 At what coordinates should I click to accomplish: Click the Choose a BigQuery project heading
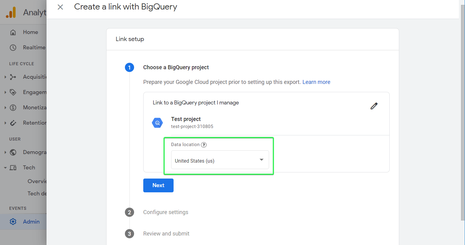(x=176, y=67)
